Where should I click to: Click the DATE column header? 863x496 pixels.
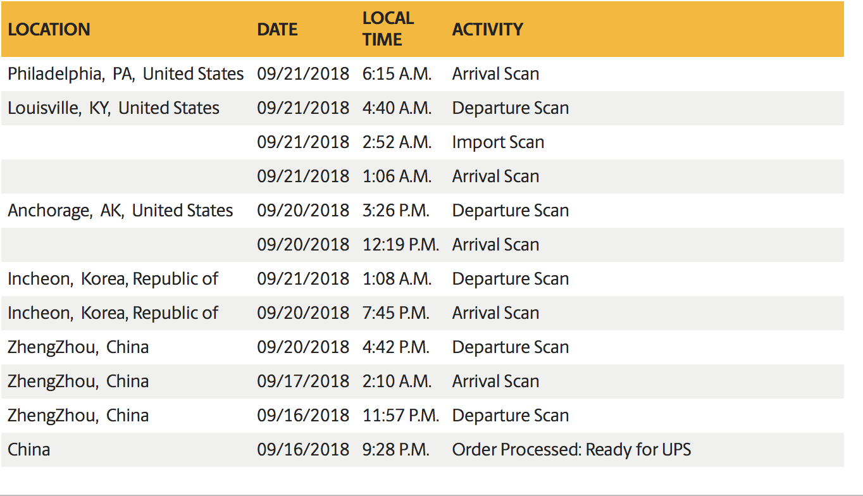(x=277, y=29)
